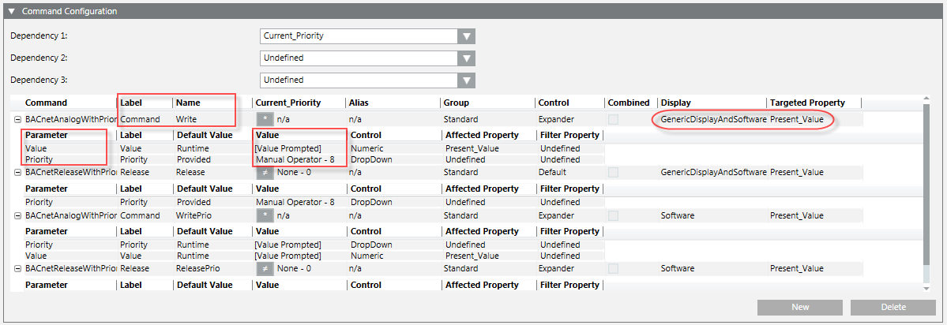Click the asterisk icon in the WritePrio row
The width and height of the screenshot is (947, 325).
tap(265, 215)
